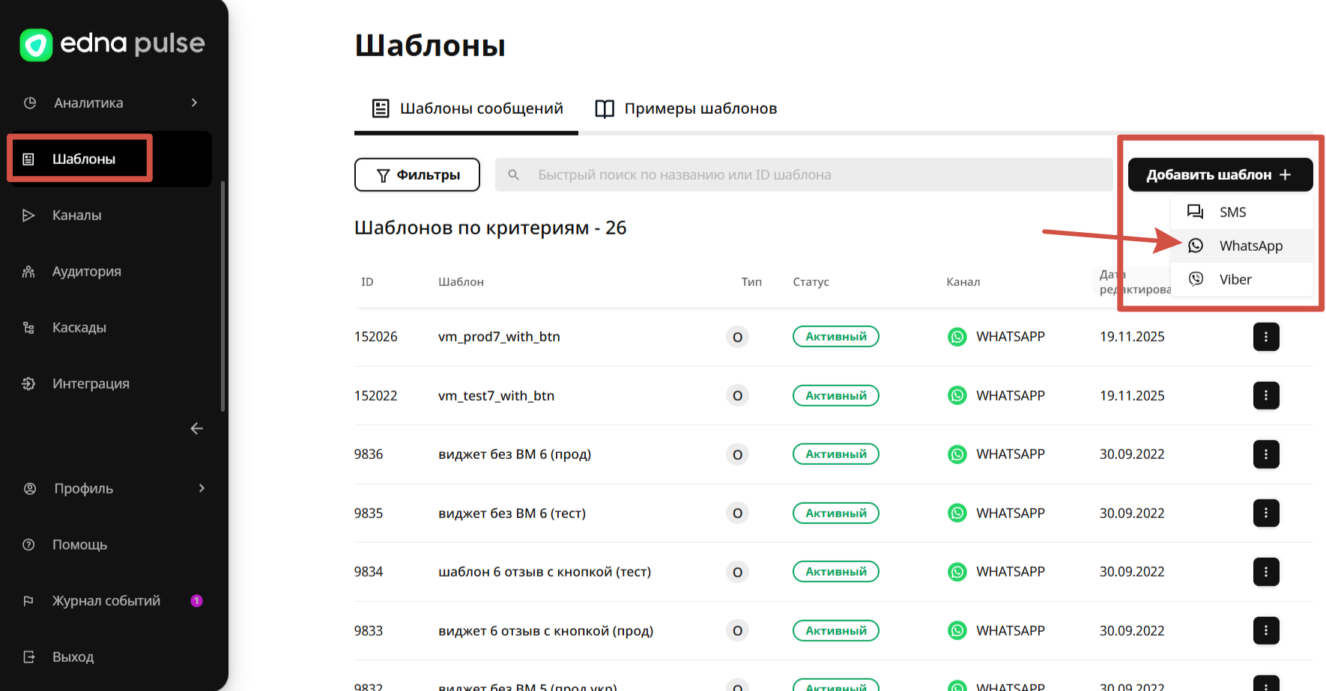Open Журнал событий event log
Image resolution: width=1326 pixels, height=691 pixels.
(106, 601)
